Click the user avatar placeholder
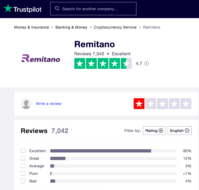The width and height of the screenshot is (199, 190). click(x=26, y=104)
